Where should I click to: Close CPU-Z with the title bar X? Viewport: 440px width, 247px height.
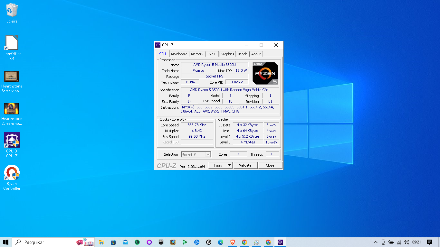(276, 45)
